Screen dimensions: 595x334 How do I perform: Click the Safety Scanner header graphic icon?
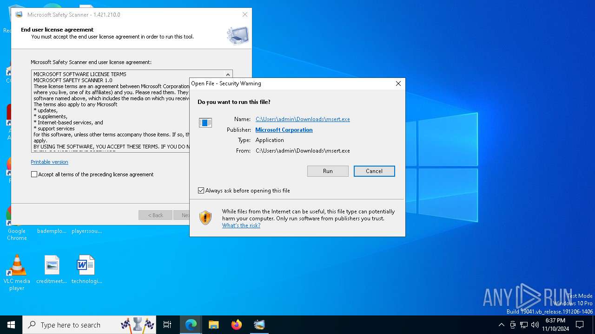[238, 35]
